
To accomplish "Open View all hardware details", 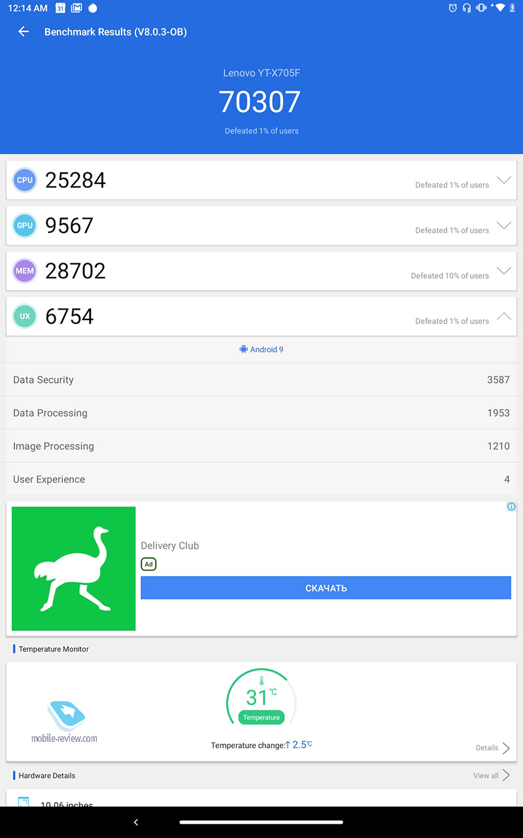I will point(486,775).
